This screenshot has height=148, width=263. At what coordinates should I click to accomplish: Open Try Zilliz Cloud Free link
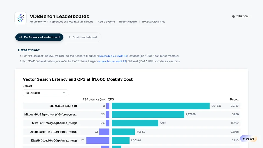[153, 22]
